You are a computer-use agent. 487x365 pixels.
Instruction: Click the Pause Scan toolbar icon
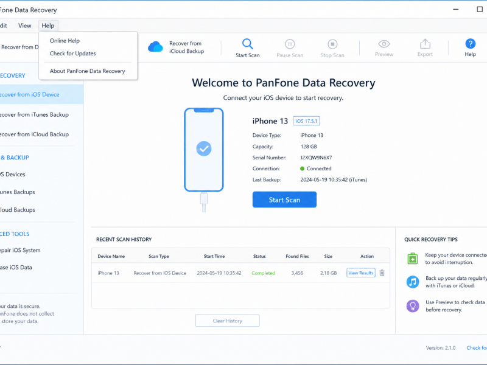tap(290, 44)
